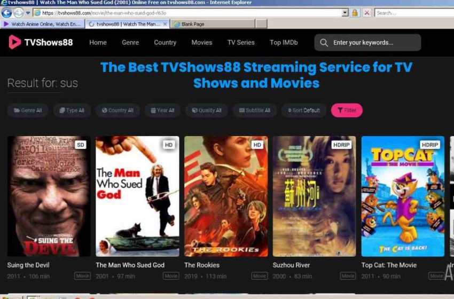Expand the Type All filter
Screen dimensions: 454x299
72,111
